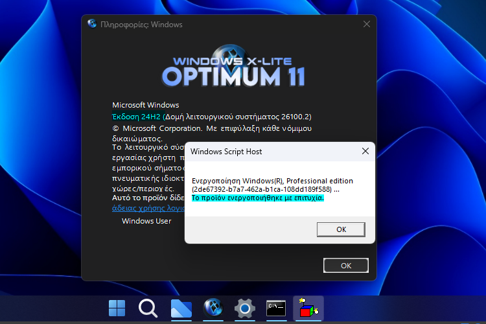Launch File Explorer from the taskbar
This screenshot has width=486, height=324.
pyautogui.click(x=181, y=308)
